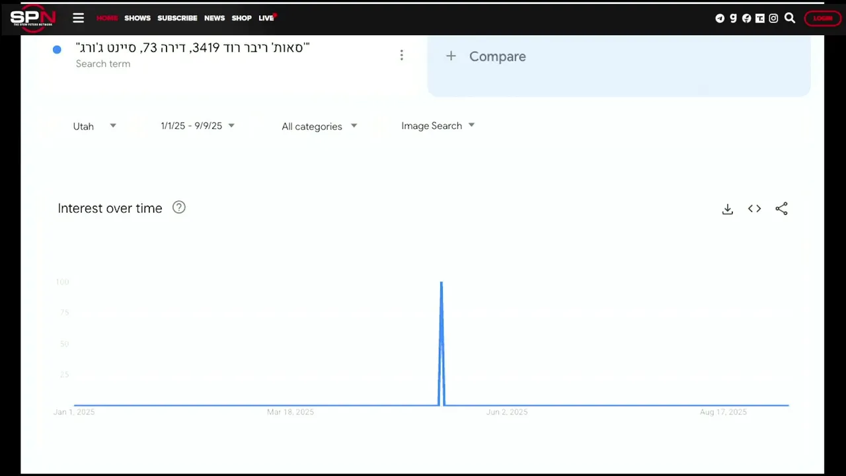Screen dimensions: 846x476
Task: Click the 'Interest over time' heading
Action: point(110,208)
